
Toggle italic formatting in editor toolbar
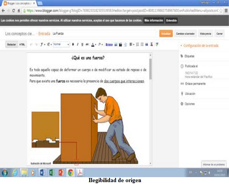(78, 45)
